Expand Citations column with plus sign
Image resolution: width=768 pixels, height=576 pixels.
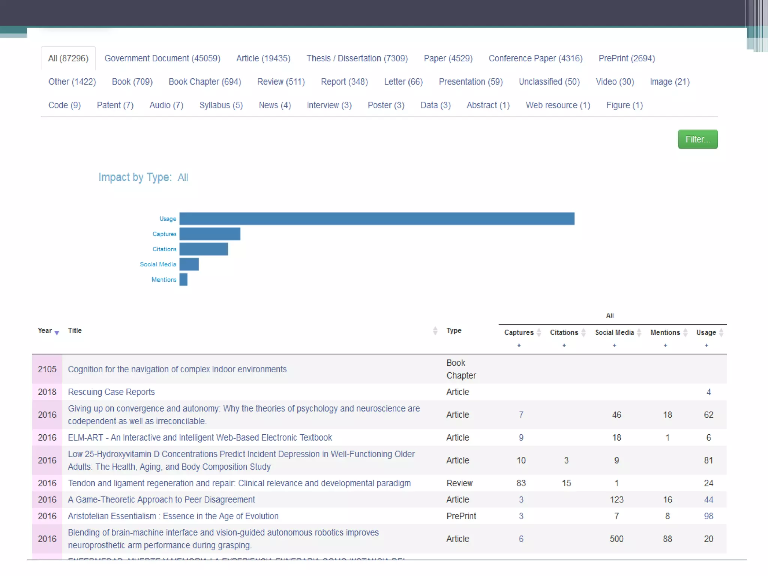pyautogui.click(x=564, y=345)
